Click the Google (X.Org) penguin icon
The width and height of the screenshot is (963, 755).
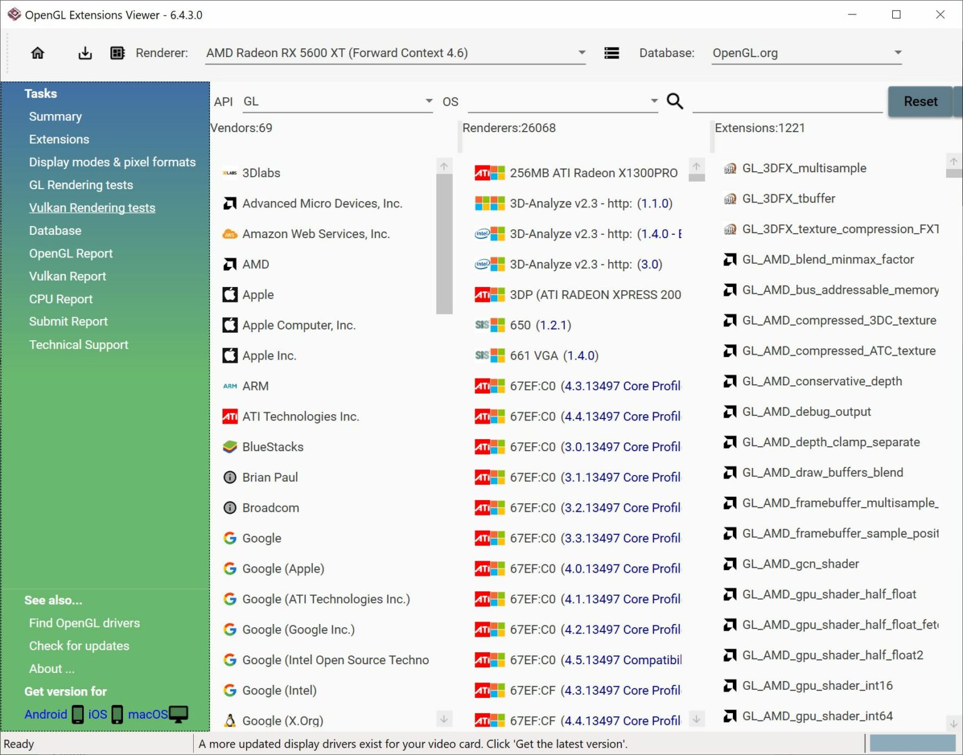click(x=230, y=721)
